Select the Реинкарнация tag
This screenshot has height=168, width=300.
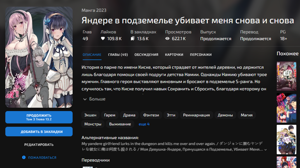point(196,115)
